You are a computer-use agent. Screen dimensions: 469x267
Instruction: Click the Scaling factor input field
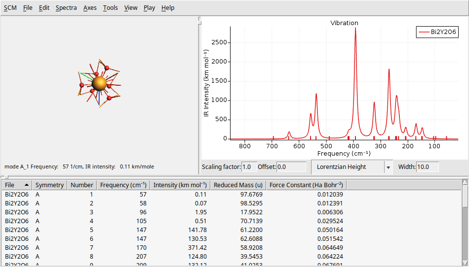(248, 167)
